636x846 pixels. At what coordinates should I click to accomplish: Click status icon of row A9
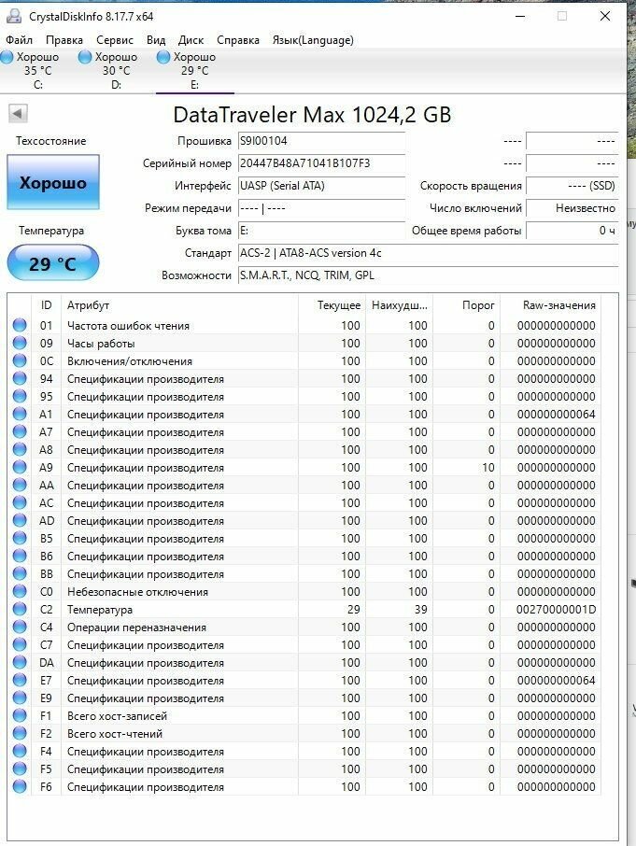[20, 467]
